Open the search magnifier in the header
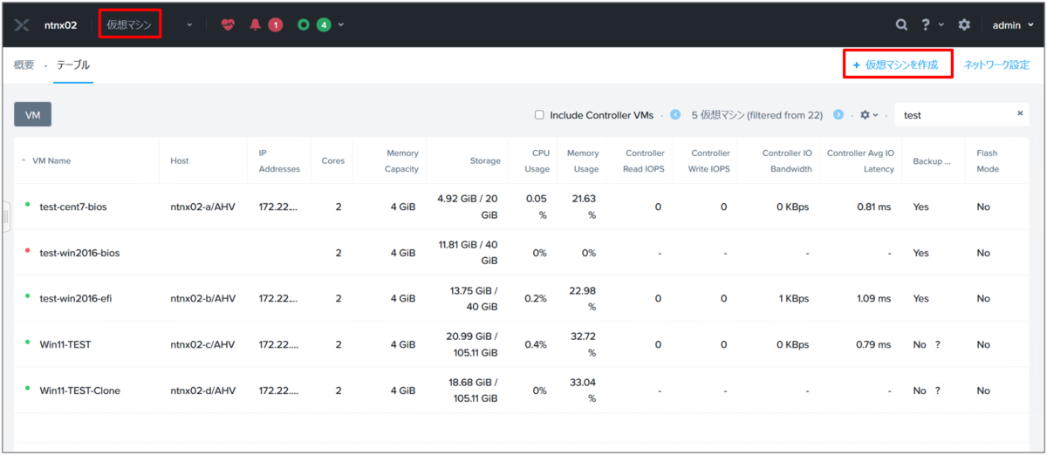This screenshot has width=1047, height=455. (901, 24)
